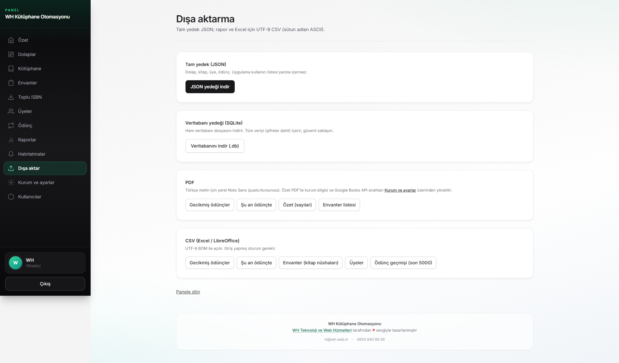Download the database with Veritabanını indir (.db)
The image size is (619, 363).
point(215,146)
